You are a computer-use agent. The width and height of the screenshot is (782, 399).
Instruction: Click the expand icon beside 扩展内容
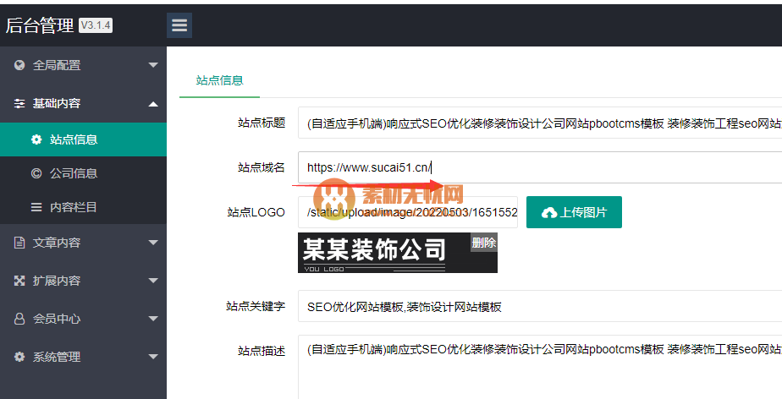coord(19,281)
